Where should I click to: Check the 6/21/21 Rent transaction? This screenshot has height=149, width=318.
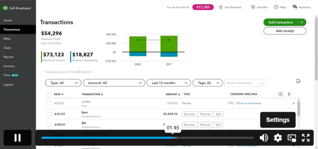coord(49,114)
